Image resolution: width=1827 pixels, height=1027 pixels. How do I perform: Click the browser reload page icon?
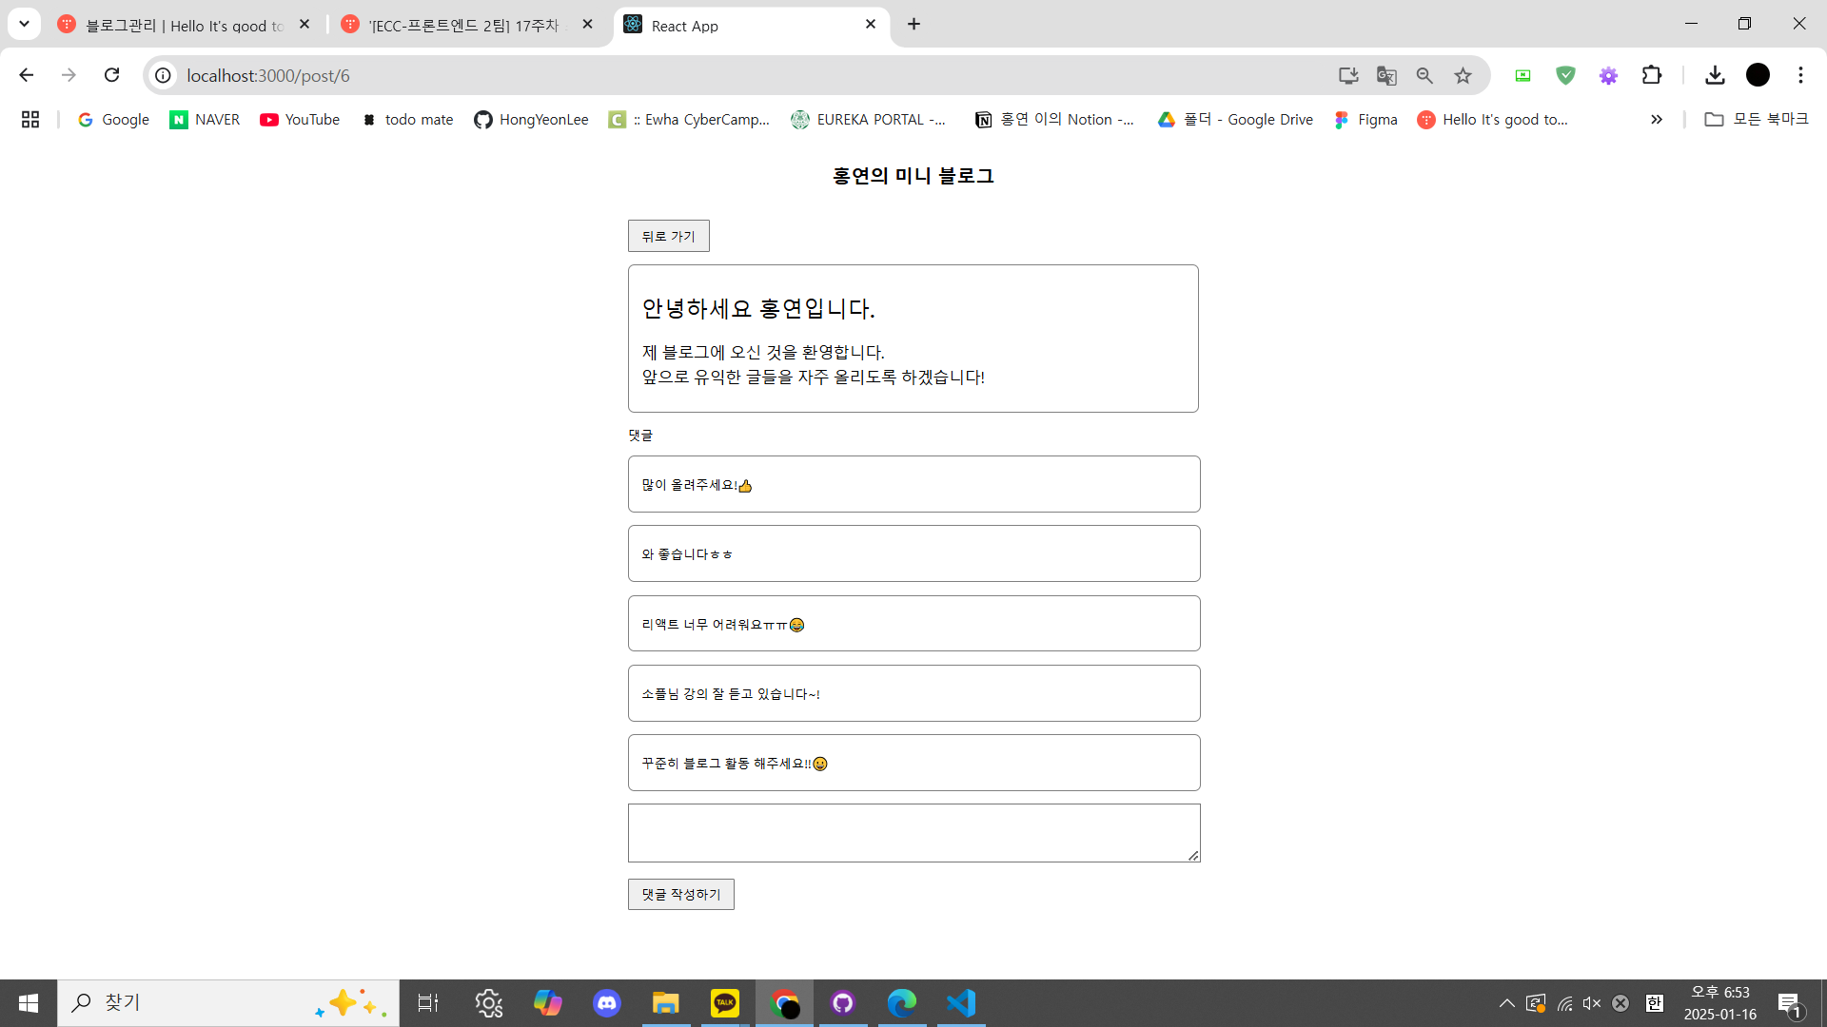(x=111, y=75)
